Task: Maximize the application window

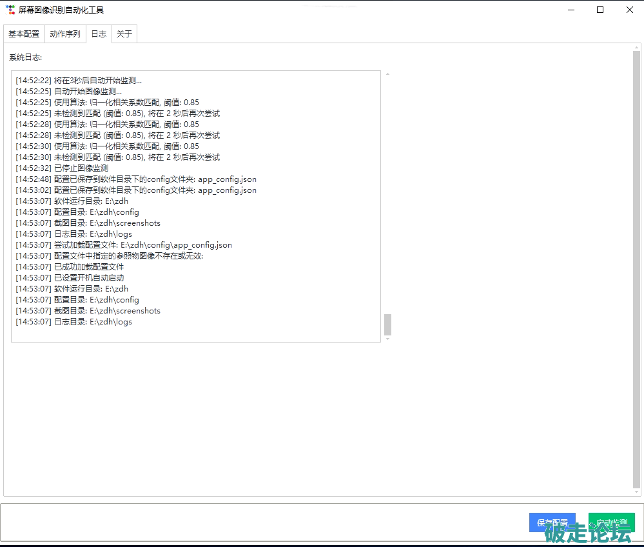Action: [600, 10]
